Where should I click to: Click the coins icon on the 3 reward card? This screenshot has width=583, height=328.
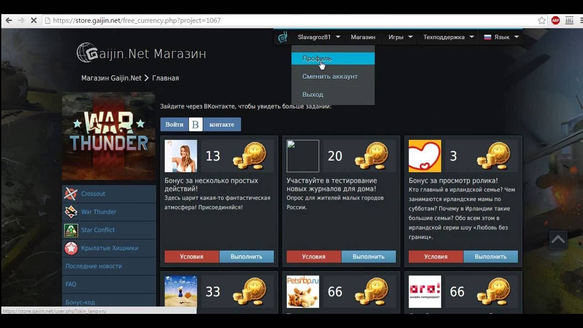coord(494,156)
